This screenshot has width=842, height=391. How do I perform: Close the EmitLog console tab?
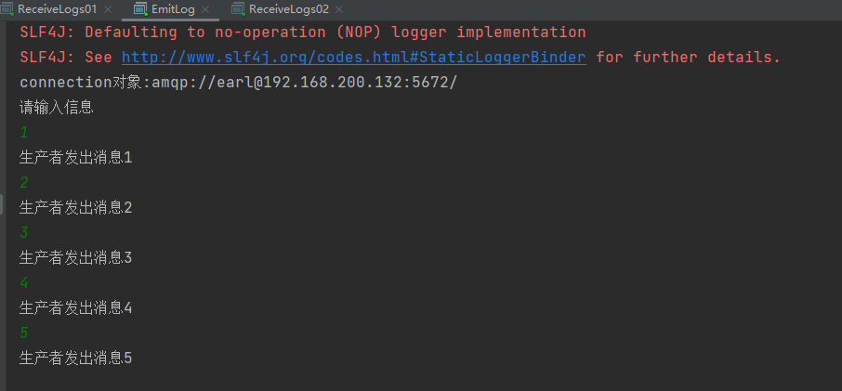205,9
